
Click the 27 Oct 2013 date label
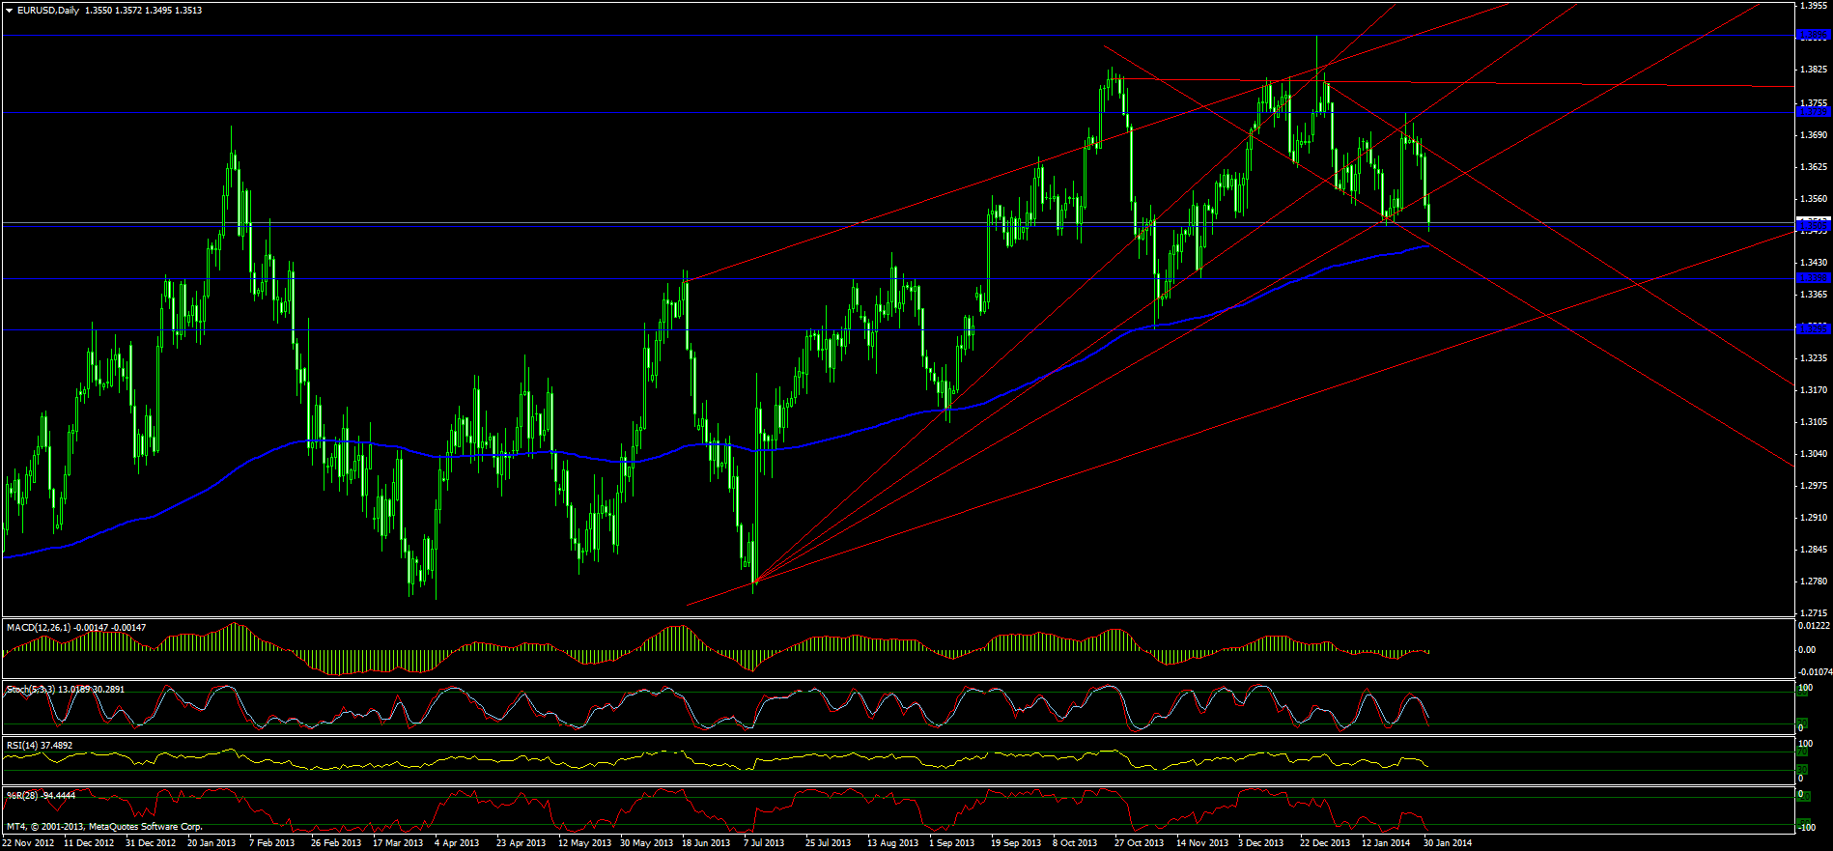(x=1139, y=843)
